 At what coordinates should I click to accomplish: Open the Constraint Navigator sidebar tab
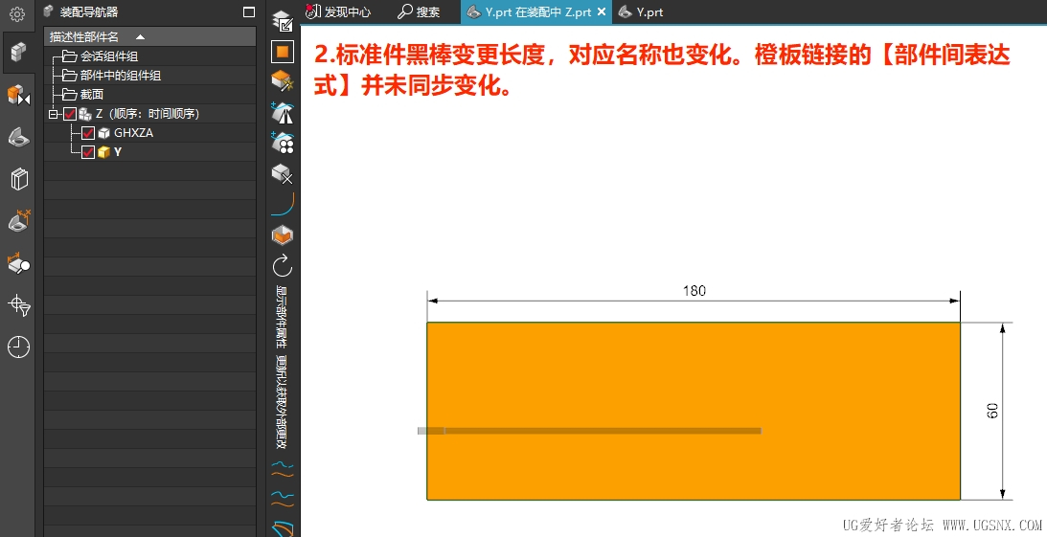[x=19, y=95]
